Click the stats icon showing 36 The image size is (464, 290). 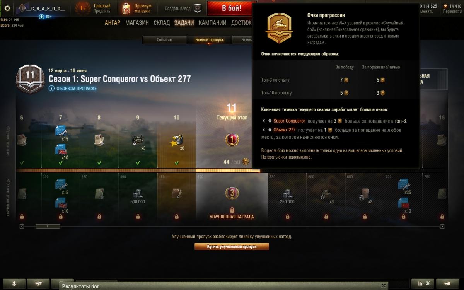(x=424, y=283)
